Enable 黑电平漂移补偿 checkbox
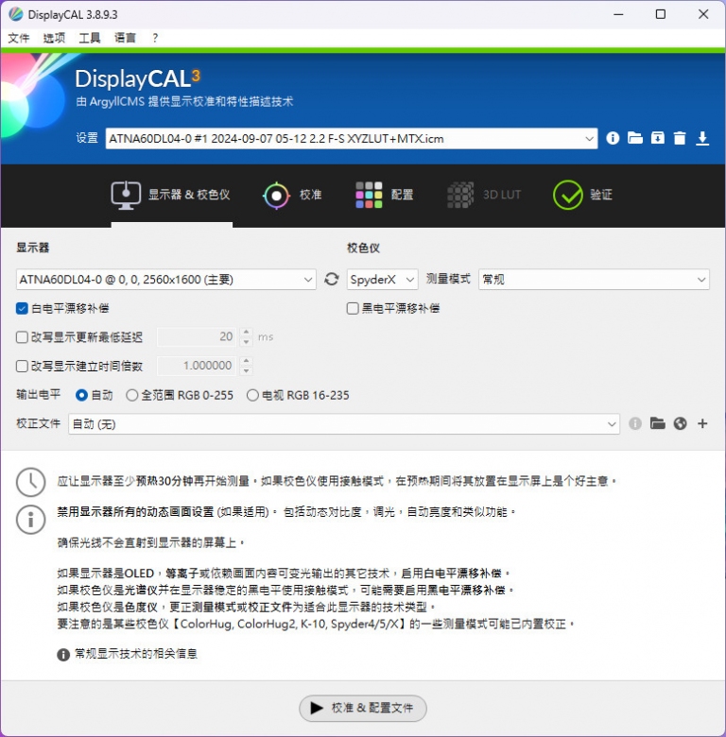 pyautogui.click(x=353, y=308)
